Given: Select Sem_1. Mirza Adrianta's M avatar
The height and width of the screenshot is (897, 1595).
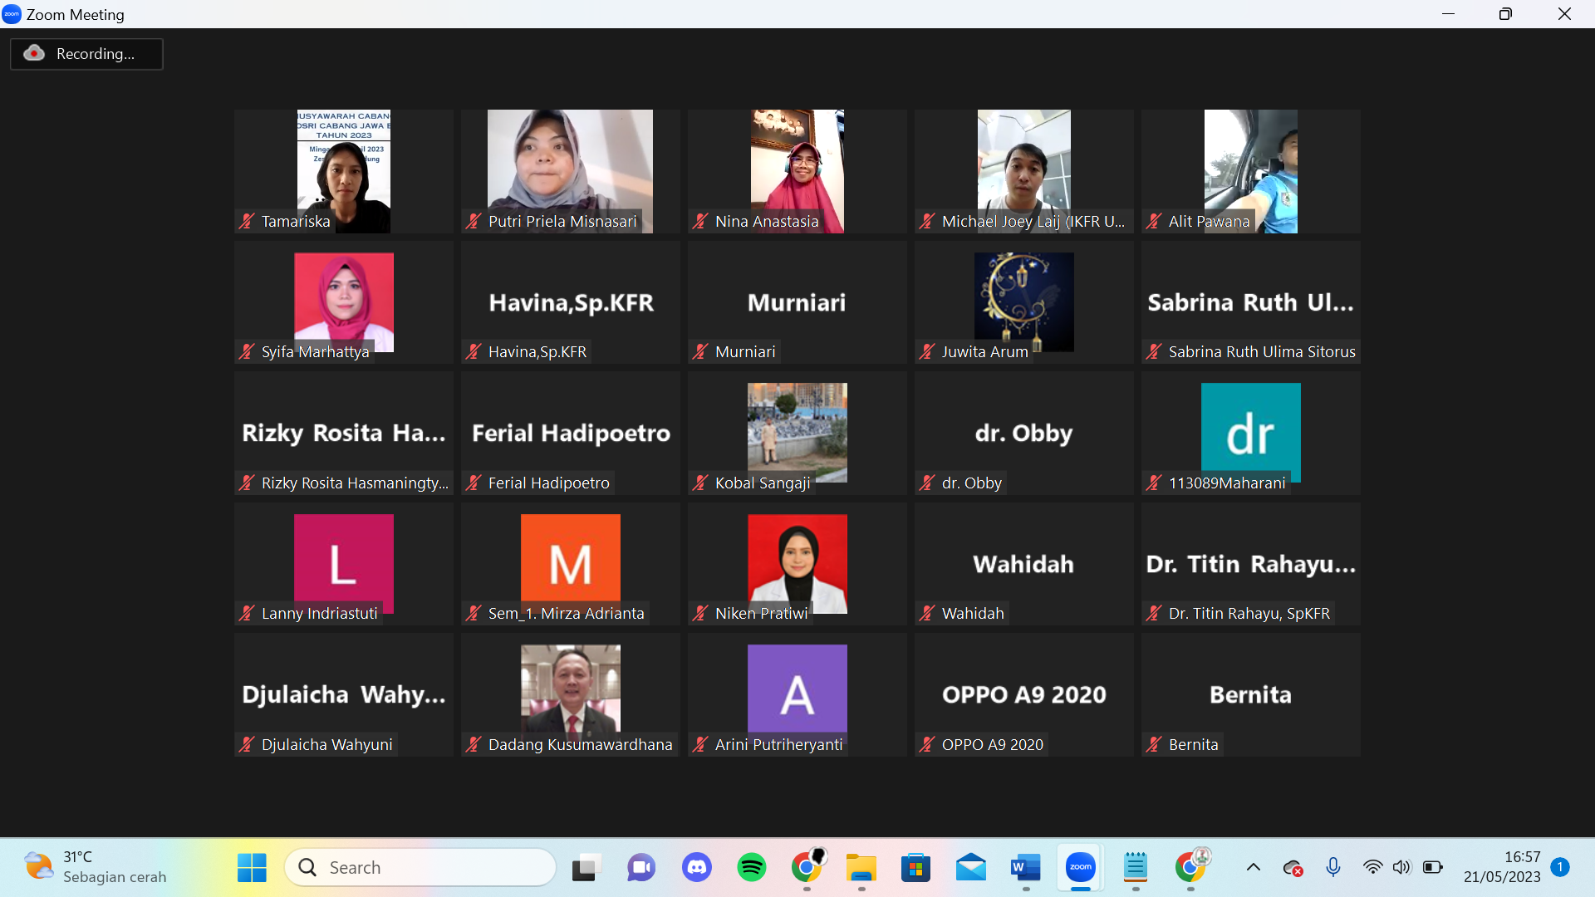Looking at the screenshot, I should point(571,564).
